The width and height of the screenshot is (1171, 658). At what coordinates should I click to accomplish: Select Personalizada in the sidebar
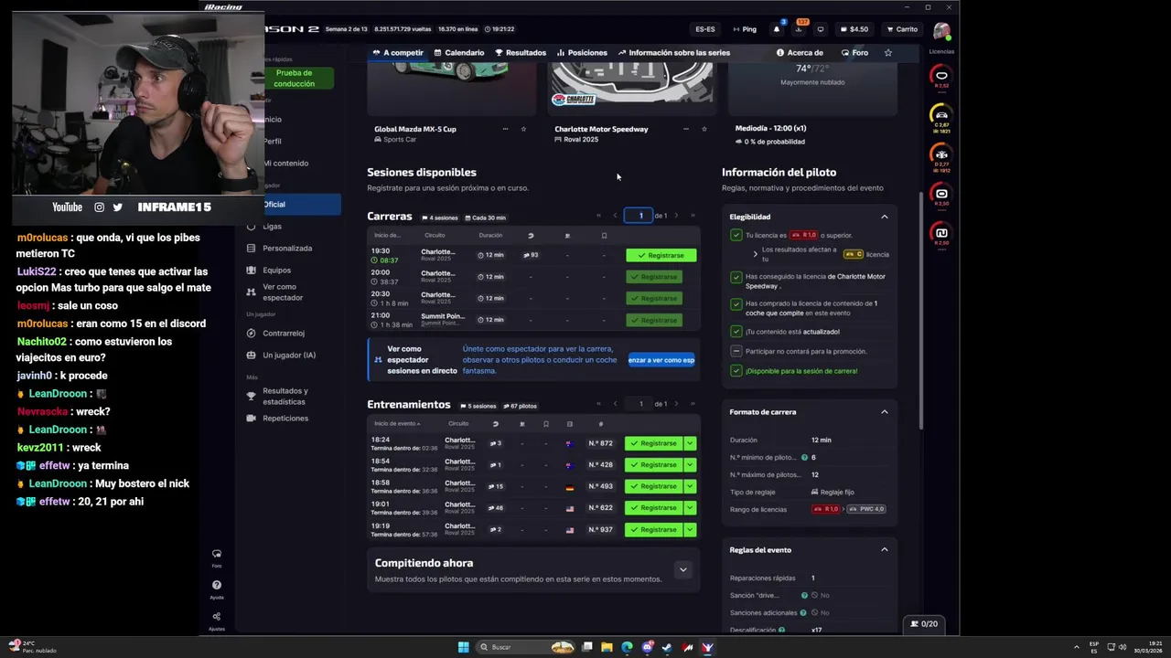287,249
